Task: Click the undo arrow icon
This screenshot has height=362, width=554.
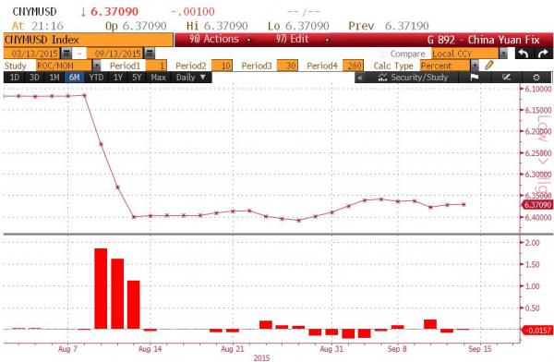Action: [x=524, y=54]
